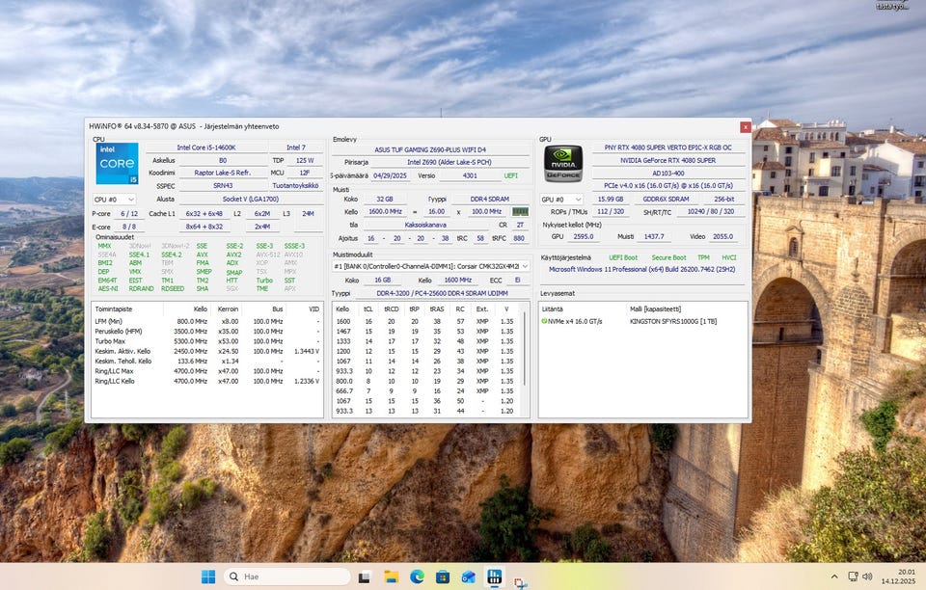Click the green memory module icon
This screenshot has width=926, height=590.
tap(520, 211)
